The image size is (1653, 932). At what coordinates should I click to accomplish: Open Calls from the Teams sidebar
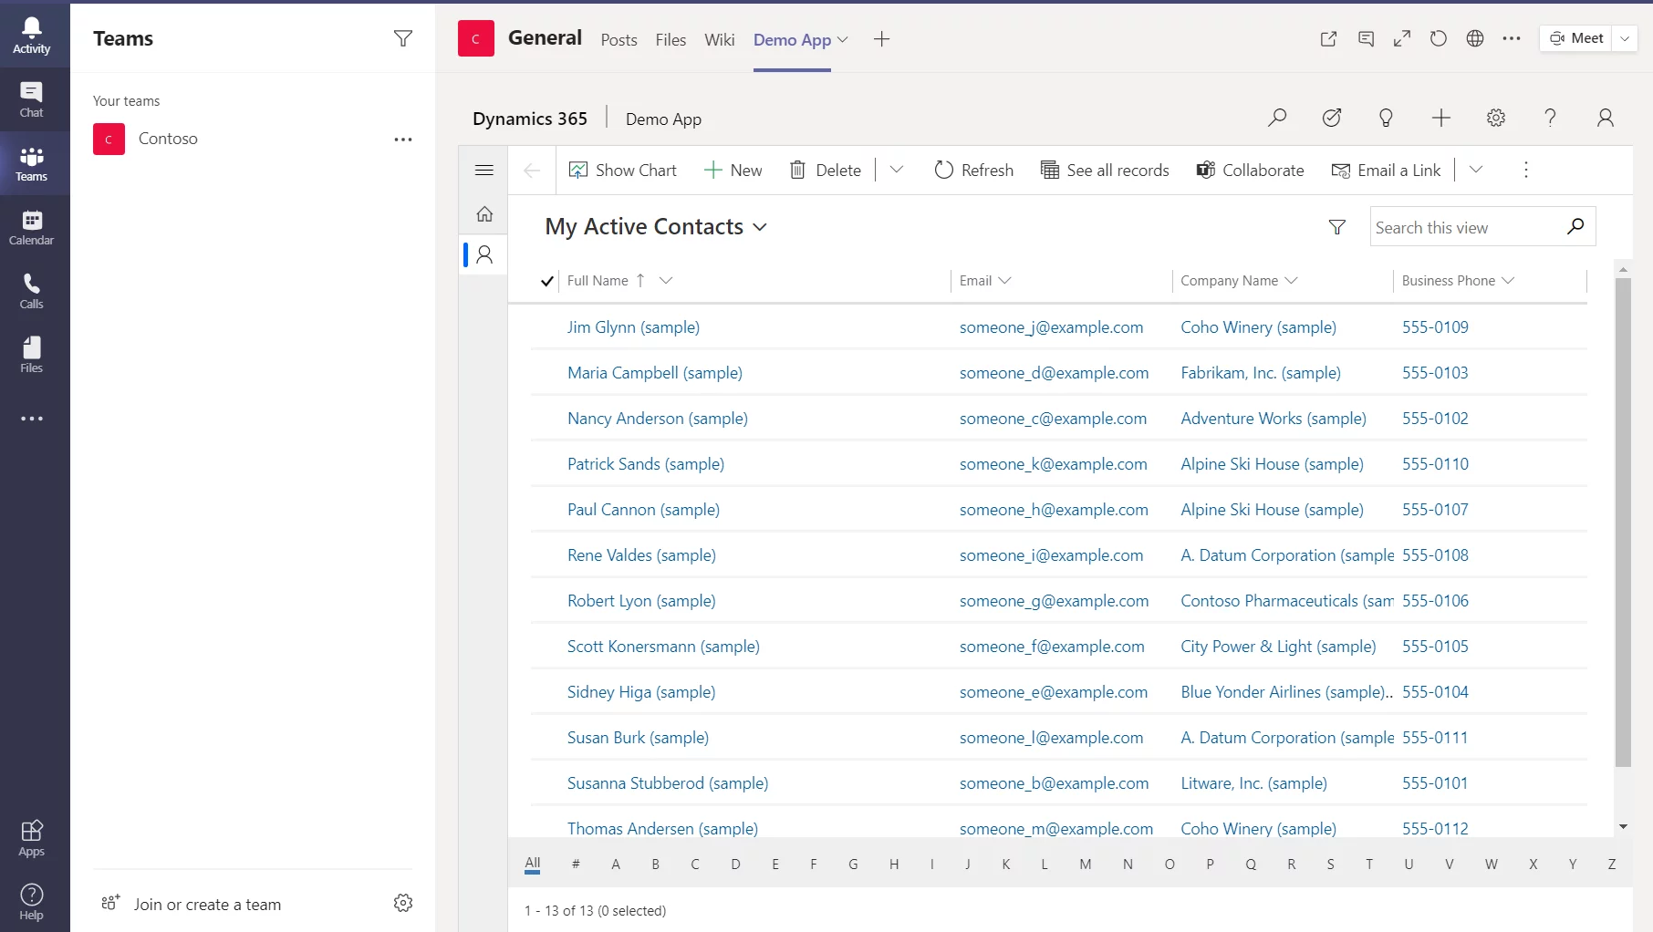pyautogui.click(x=32, y=291)
